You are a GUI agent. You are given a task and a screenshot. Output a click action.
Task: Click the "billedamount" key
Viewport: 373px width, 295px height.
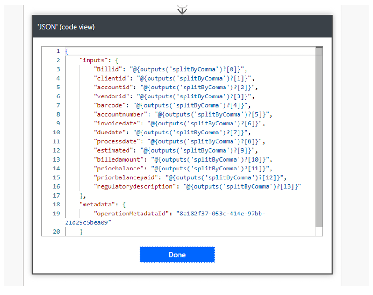[119, 159]
